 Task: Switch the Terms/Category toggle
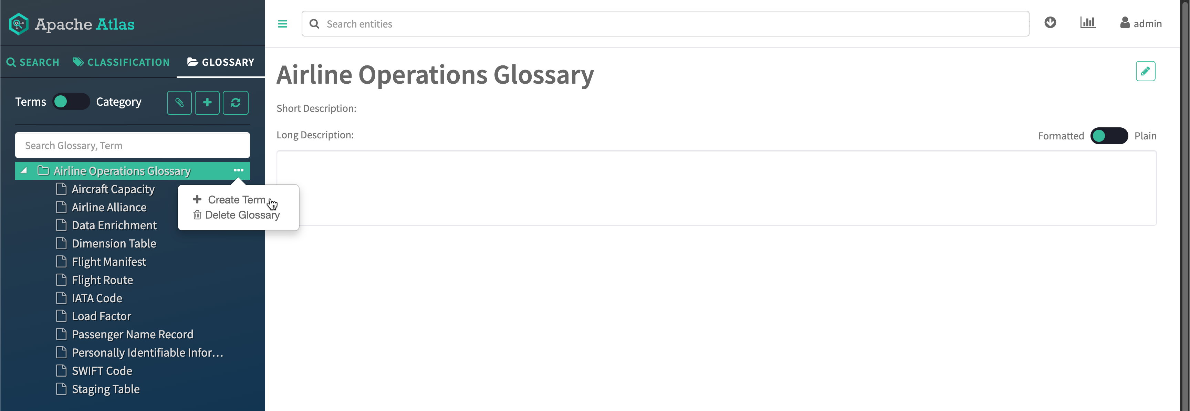tap(71, 102)
